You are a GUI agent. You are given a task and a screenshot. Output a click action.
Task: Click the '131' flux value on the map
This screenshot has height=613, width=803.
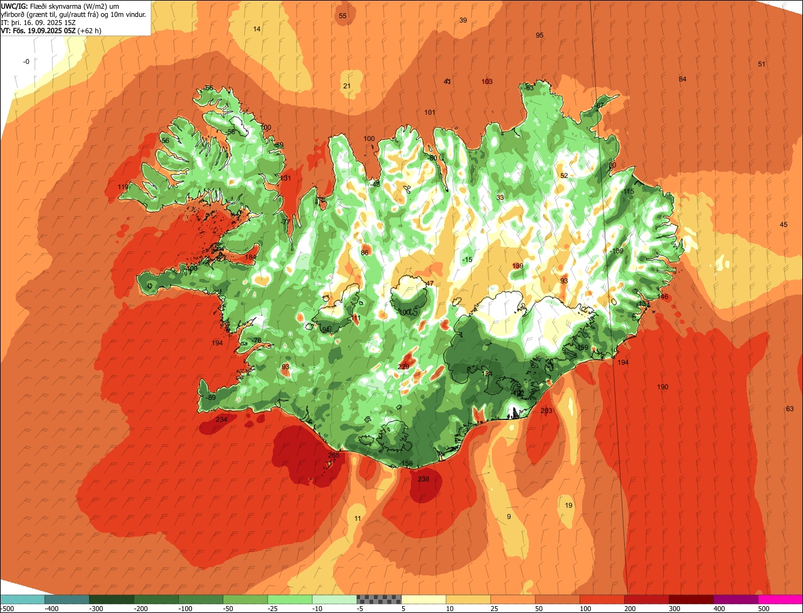285,178
